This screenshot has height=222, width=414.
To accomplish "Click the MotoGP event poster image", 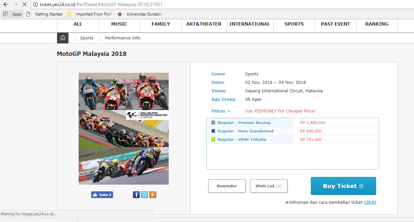I will 123,129.
